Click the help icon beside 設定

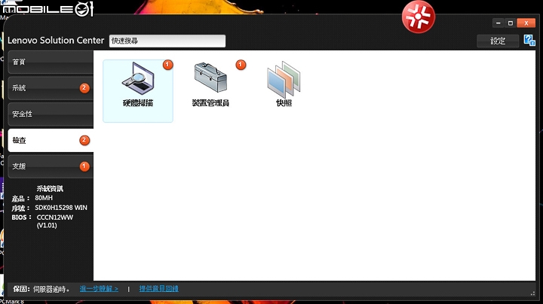[529, 41]
